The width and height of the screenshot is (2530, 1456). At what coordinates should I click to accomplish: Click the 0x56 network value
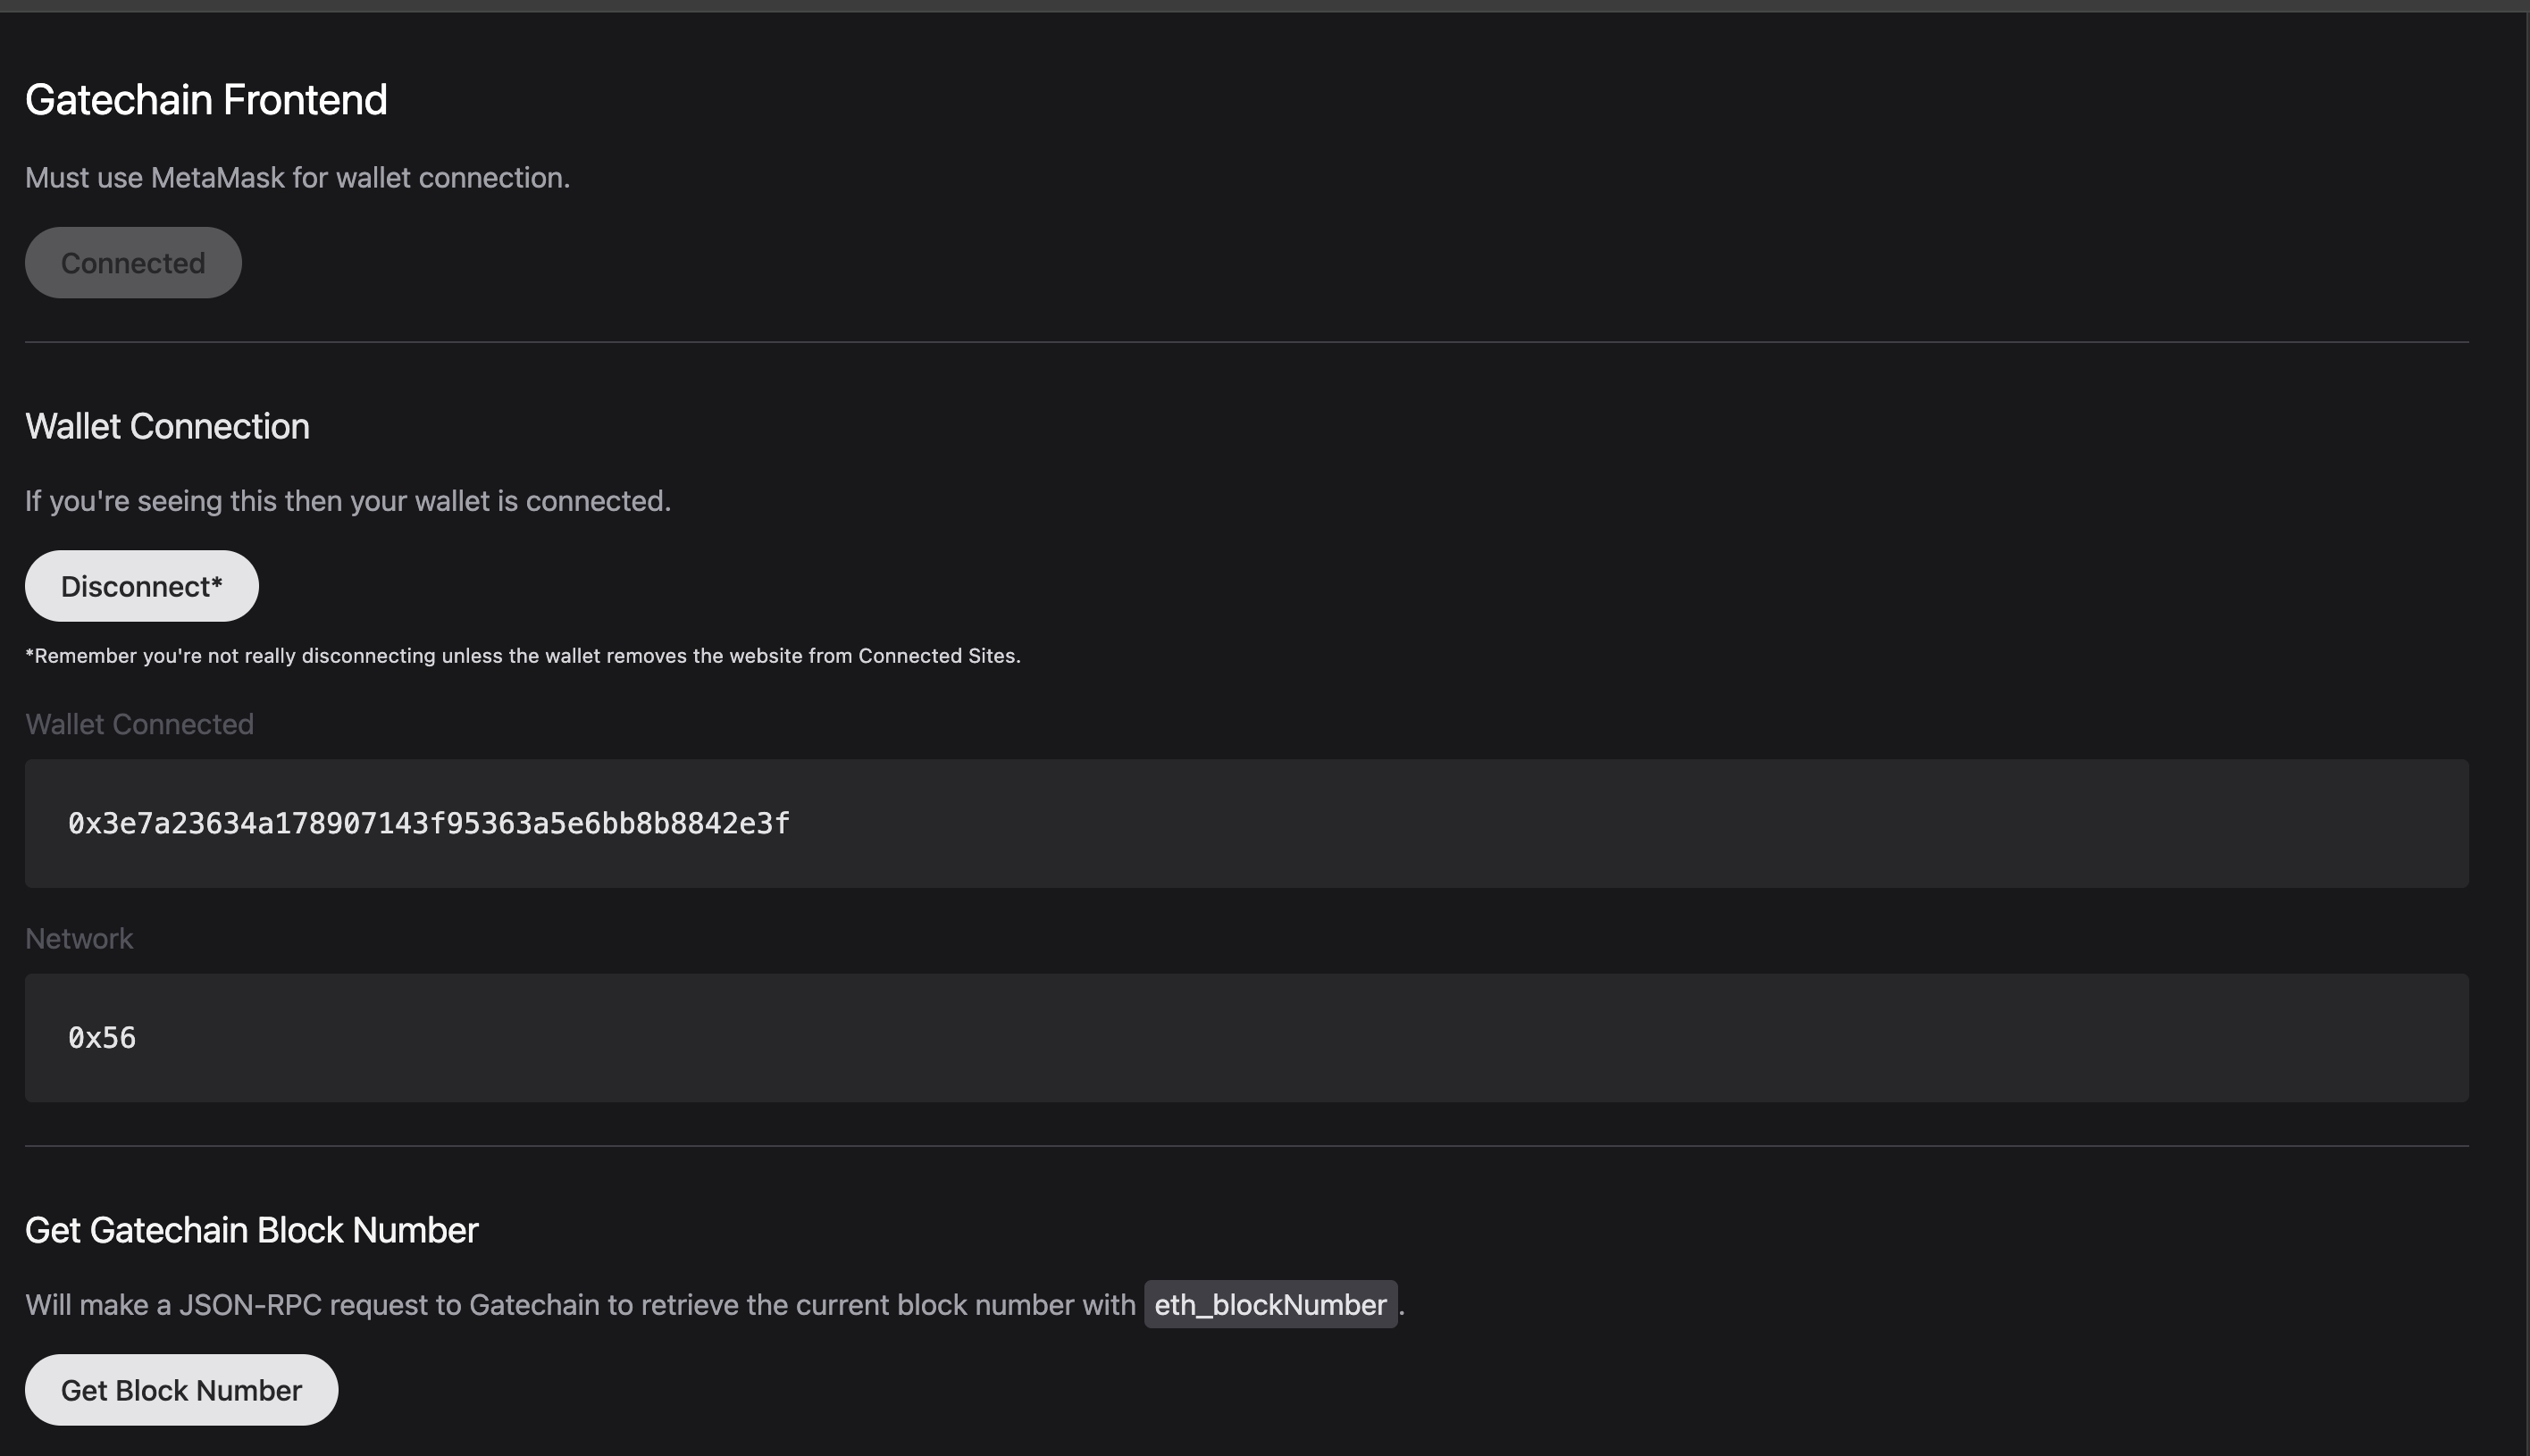coord(102,1037)
